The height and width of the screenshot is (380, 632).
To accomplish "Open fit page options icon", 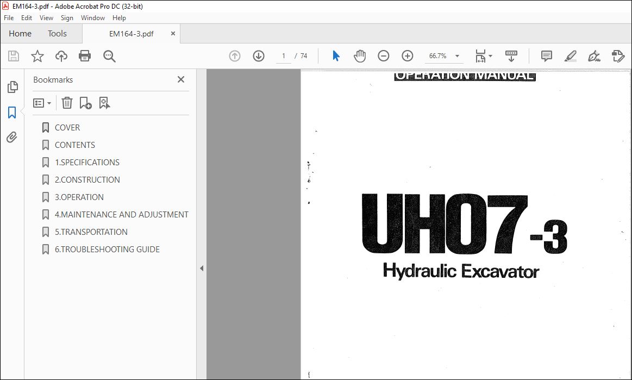I will [480, 56].
